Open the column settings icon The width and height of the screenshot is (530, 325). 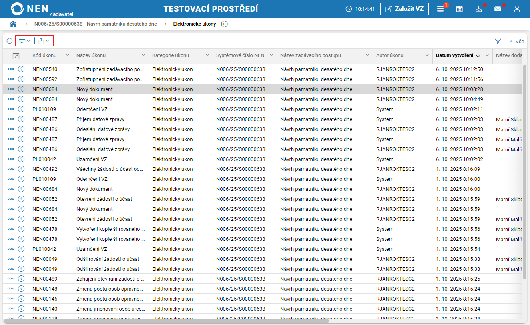[x=16, y=56]
